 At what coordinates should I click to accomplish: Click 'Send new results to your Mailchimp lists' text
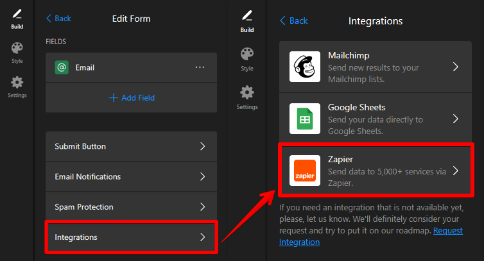pyautogui.click(x=373, y=73)
